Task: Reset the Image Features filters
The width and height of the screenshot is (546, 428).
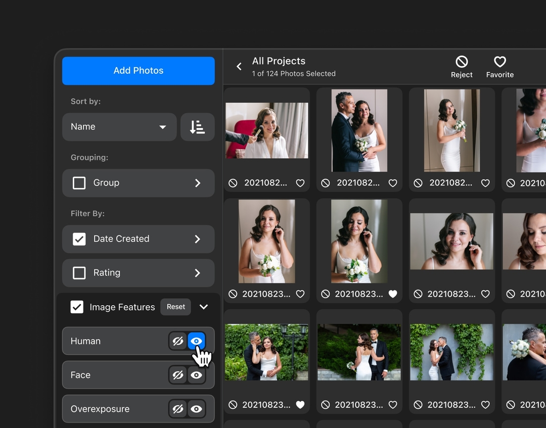Action: (x=175, y=307)
